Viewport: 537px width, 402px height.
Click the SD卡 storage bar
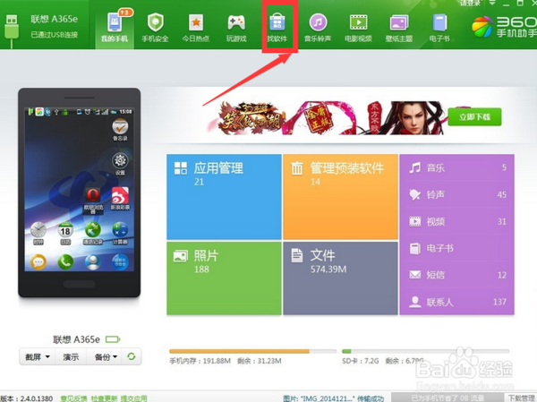point(425,351)
